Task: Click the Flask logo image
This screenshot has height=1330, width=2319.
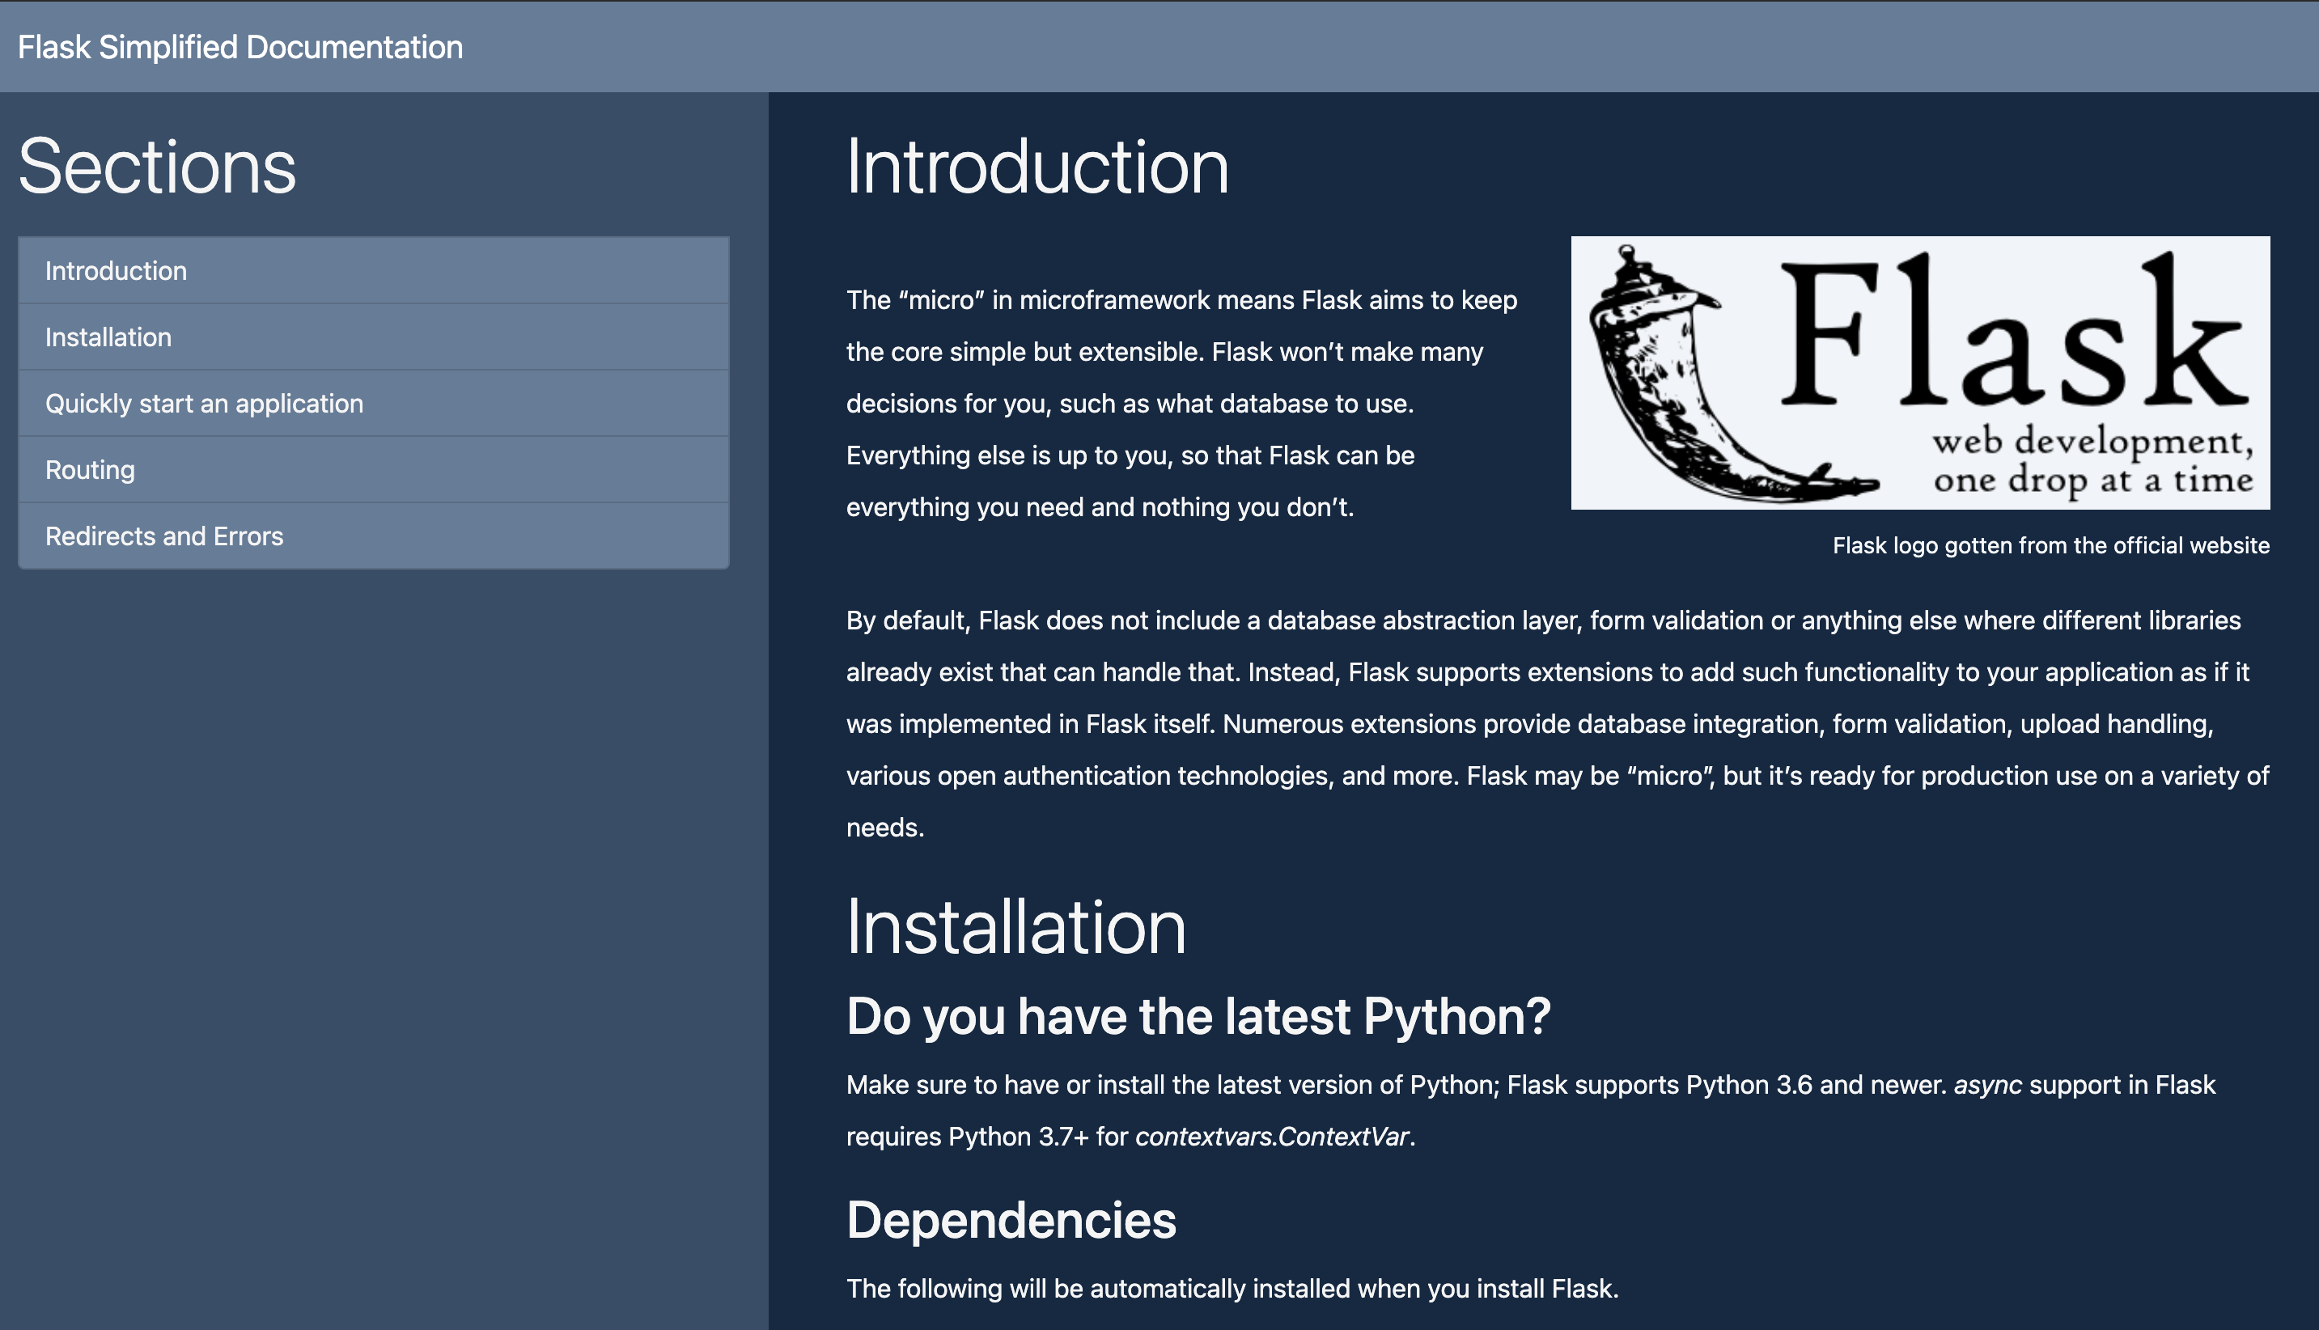Action: coord(1920,373)
